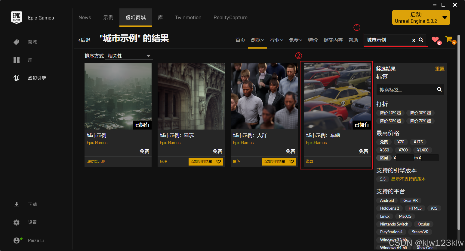
Task: Open the 城市示例 city thumbnail
Action: 118,96
